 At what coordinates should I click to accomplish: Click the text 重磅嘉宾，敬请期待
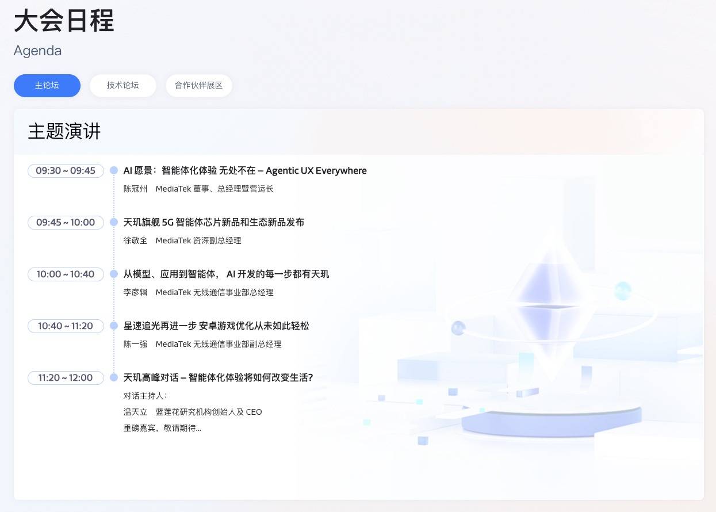pos(162,428)
